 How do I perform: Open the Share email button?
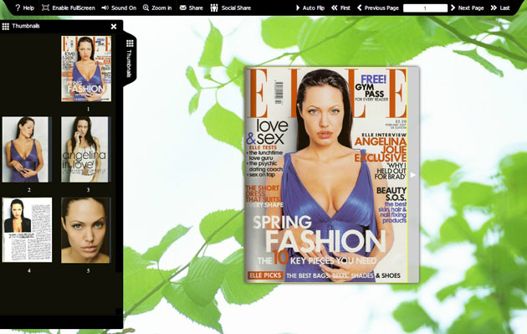[191, 8]
